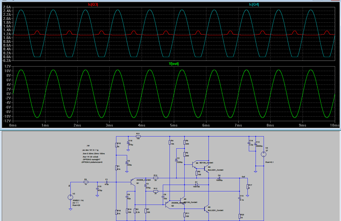Viewport: 341px width, 221px height.
Task: Select resistor R13 2k symbol
Action: 156,178
